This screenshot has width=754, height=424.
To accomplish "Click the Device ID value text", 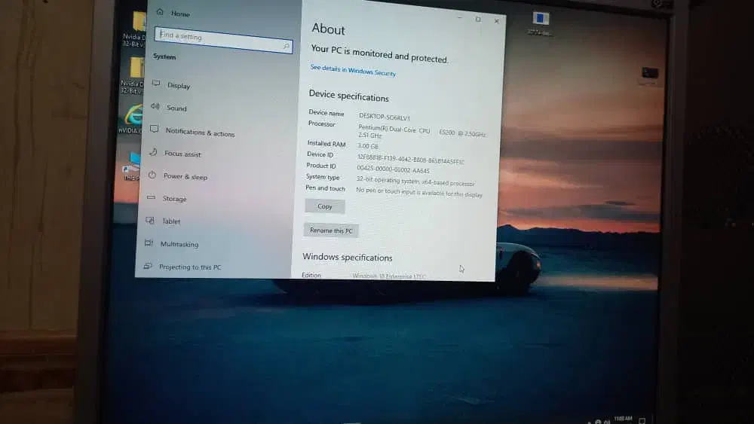I will (411, 160).
